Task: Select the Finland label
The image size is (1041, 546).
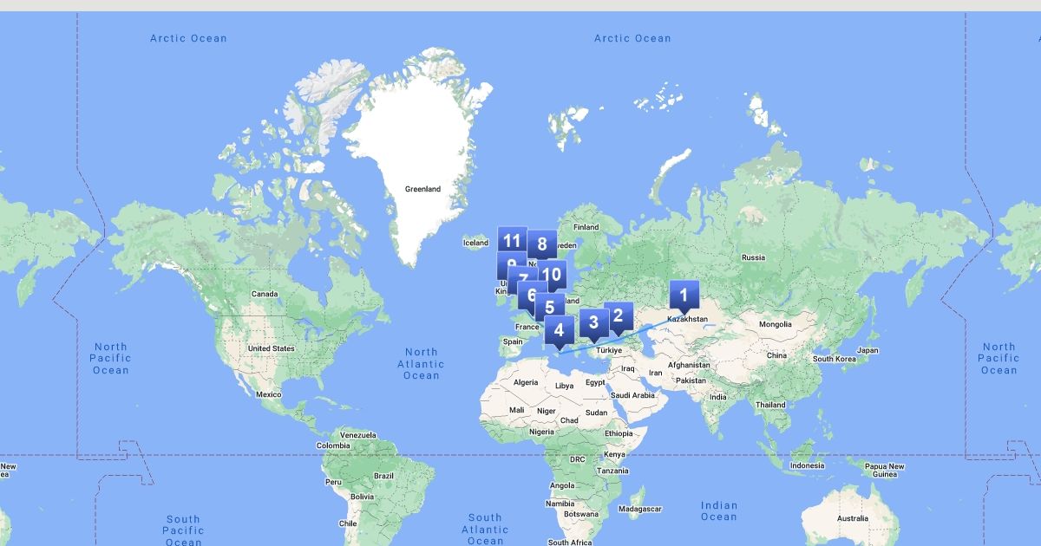Action: [586, 227]
